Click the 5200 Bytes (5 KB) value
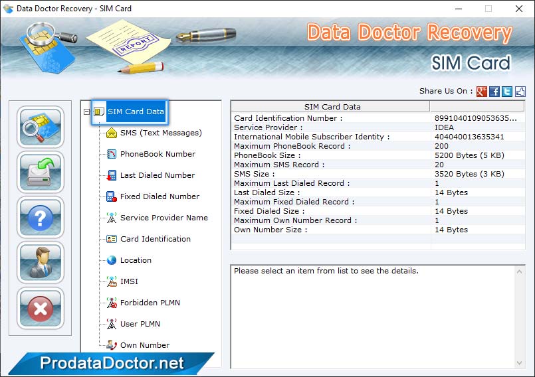535x377 pixels. pos(469,155)
